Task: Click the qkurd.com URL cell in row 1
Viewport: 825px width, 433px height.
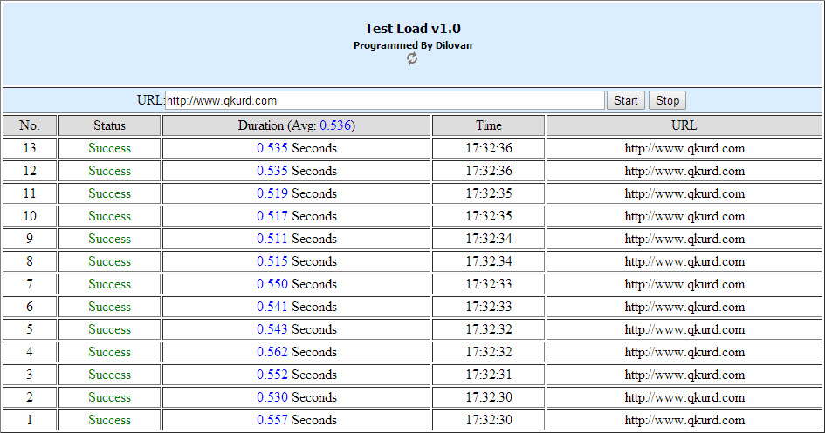Action: point(684,419)
